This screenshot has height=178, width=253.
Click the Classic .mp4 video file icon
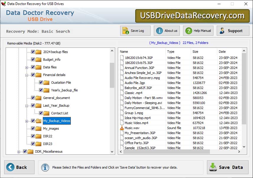click(122, 93)
